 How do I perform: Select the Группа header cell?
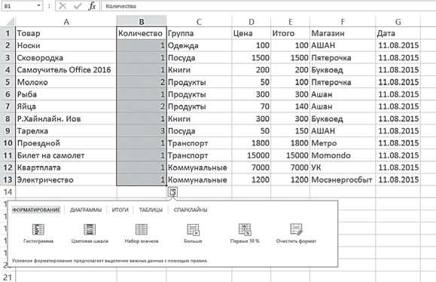coord(199,33)
